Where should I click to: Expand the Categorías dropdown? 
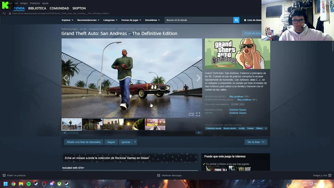click(x=110, y=20)
